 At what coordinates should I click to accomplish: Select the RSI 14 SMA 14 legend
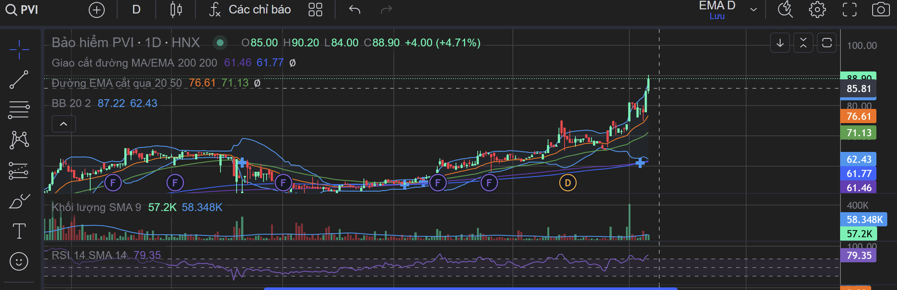[89, 255]
